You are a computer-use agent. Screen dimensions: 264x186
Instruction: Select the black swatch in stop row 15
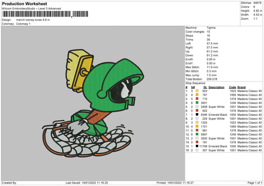pyautogui.click(x=197, y=146)
